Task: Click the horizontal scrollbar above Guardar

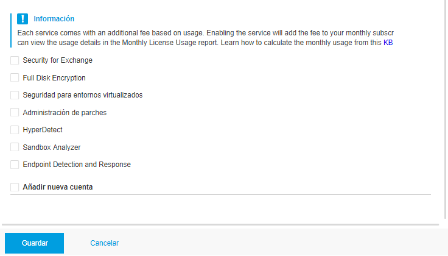Action: point(220,225)
